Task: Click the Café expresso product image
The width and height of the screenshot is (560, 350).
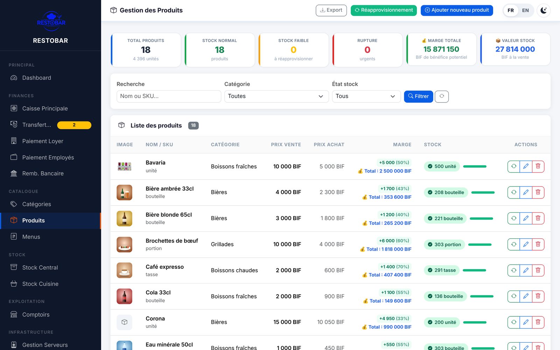Action: [124, 270]
